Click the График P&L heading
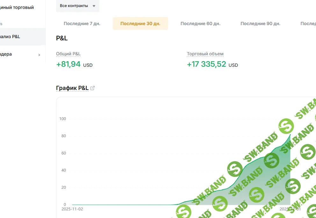 [x=72, y=88]
